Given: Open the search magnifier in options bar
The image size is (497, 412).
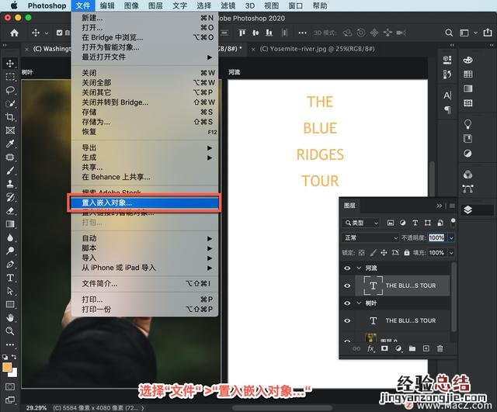Looking at the screenshot, I should pyautogui.click(x=449, y=33).
